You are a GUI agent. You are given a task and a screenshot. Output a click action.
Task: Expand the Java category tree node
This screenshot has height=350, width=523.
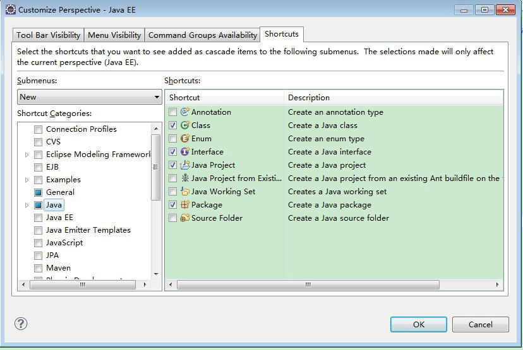27,205
